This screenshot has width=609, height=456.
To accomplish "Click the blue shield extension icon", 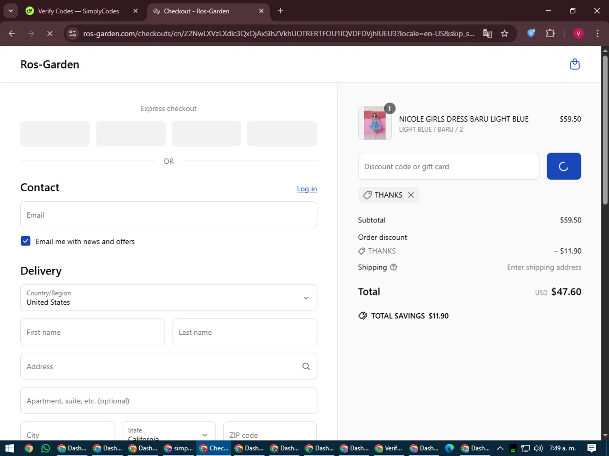I will [x=531, y=34].
